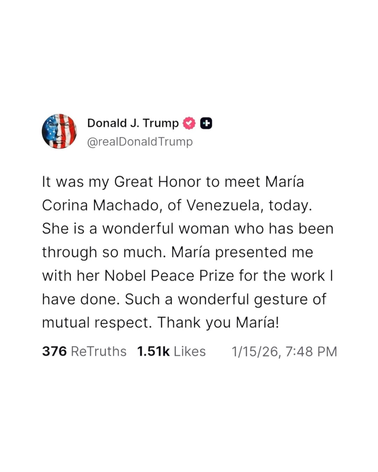Image resolution: width=378 pixels, height=472 pixels.
Task: Click the Likes label
Action: click(190, 351)
